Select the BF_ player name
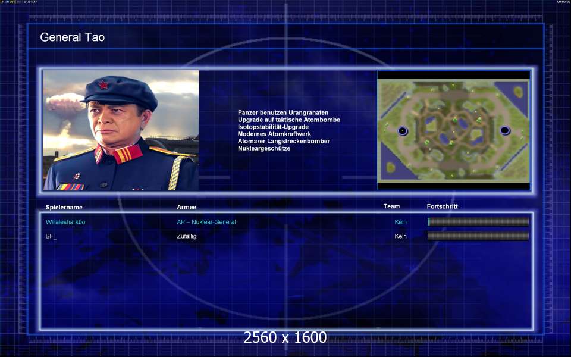This screenshot has width=571, height=357. tap(51, 236)
